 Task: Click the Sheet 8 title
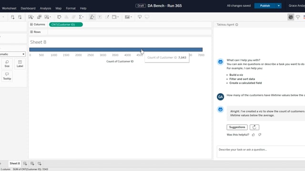point(38,42)
